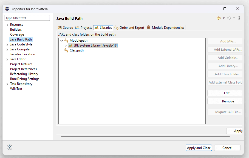The image size is (249, 158).
Task: Close the Properties window
Action: 237,9
